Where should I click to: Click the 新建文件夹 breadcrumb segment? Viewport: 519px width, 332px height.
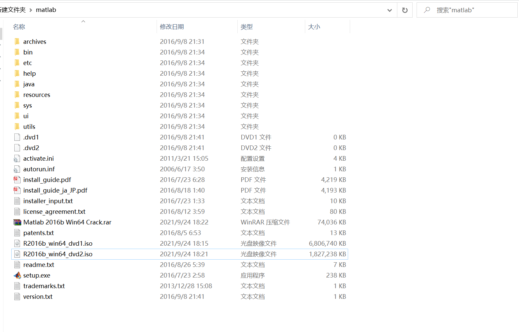pyautogui.click(x=13, y=10)
